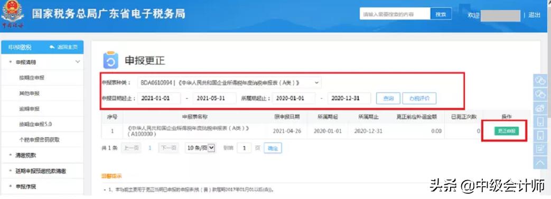Click the 已更正次数 column header

point(464,117)
